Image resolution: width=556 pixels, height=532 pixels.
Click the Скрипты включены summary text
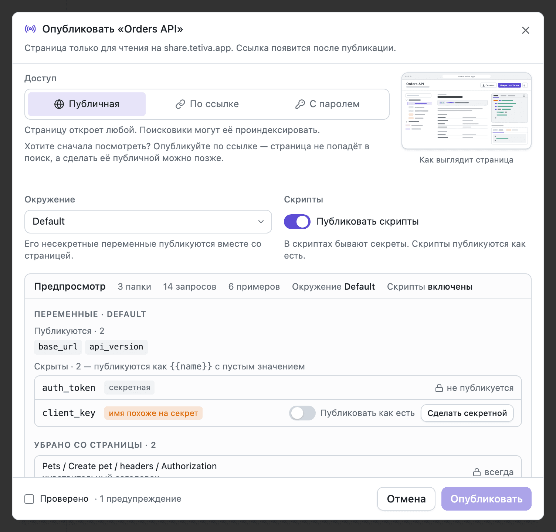coord(430,287)
